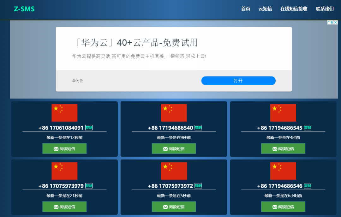Click China flag above +86 17194686546
The height and width of the screenshot is (217, 341).
coord(283,171)
